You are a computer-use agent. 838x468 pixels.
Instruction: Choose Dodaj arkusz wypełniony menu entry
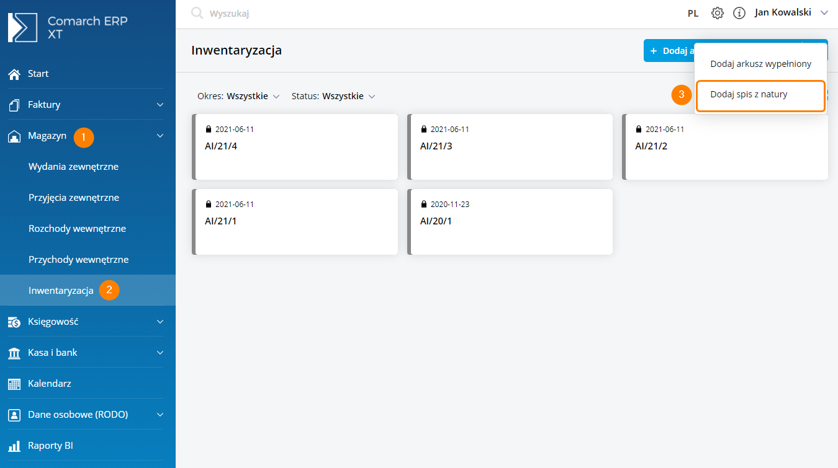[760, 64]
